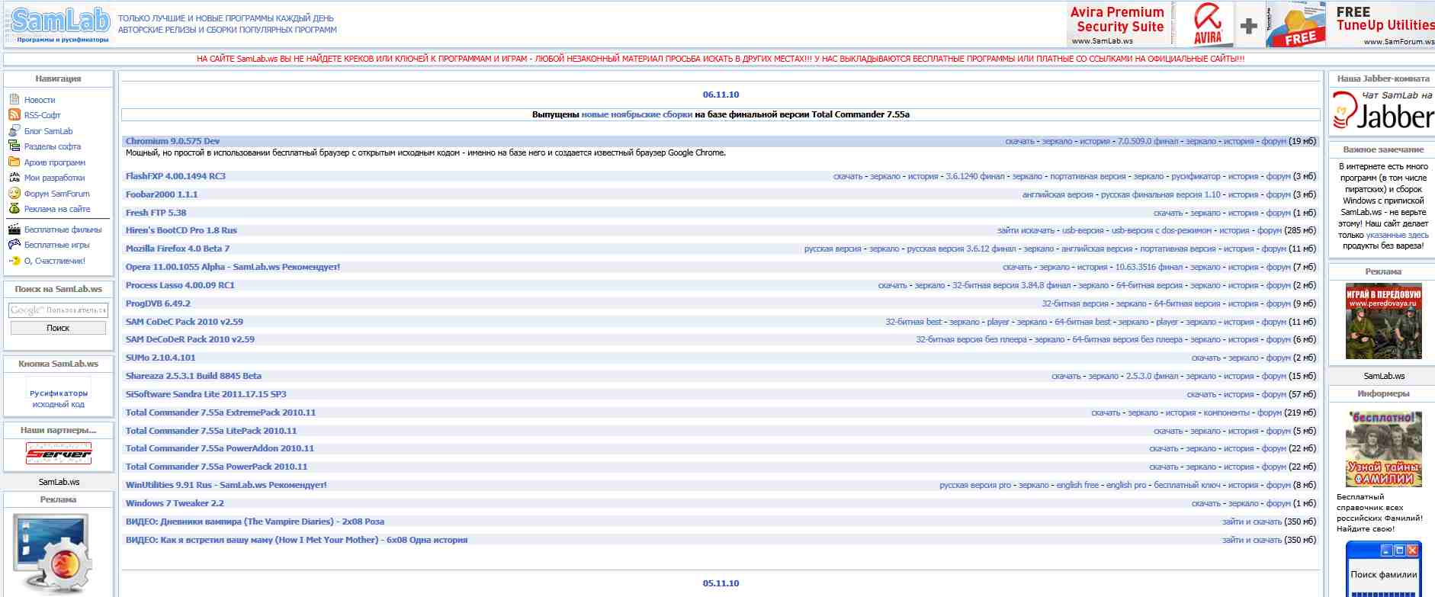Open SiSoftware Sandra Lite 2011.17.15 SP3 entry
Screen dimensions: 1435x597
tap(206, 394)
